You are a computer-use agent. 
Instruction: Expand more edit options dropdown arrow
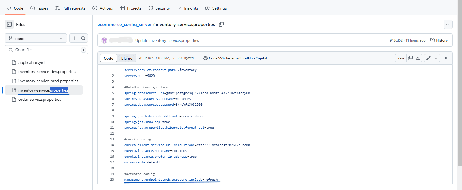pyautogui.click(x=436, y=58)
